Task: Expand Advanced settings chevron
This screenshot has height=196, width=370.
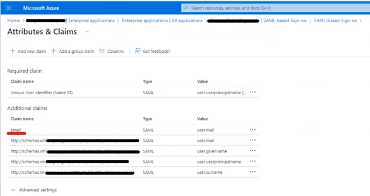Action: tap(13, 190)
